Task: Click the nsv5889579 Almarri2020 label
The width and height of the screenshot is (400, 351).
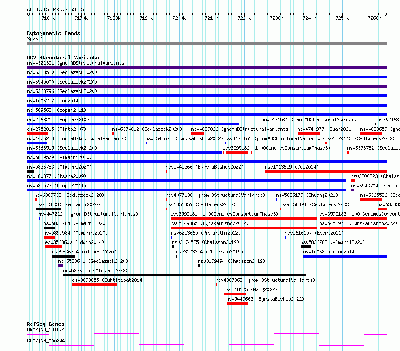Action: point(59,157)
